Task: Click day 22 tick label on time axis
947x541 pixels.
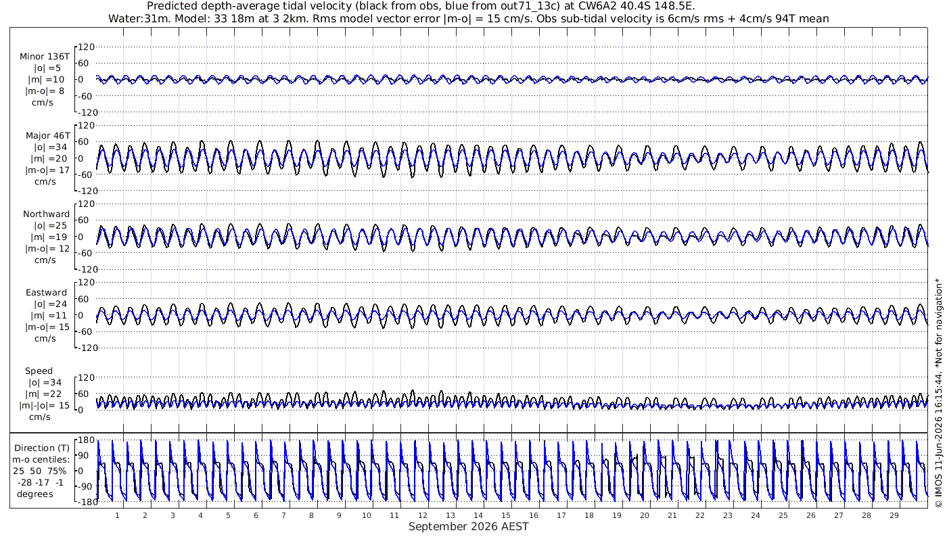Action: click(699, 515)
